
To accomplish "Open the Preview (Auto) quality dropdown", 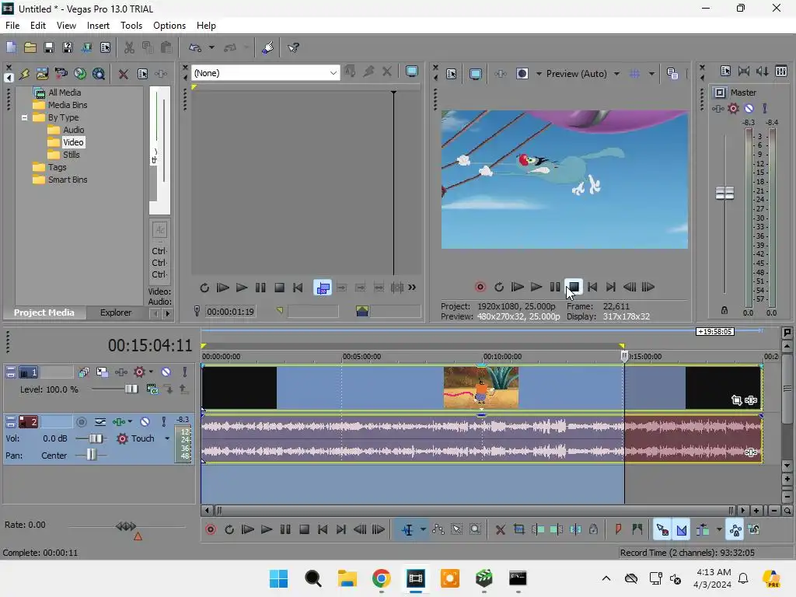I will coord(616,74).
